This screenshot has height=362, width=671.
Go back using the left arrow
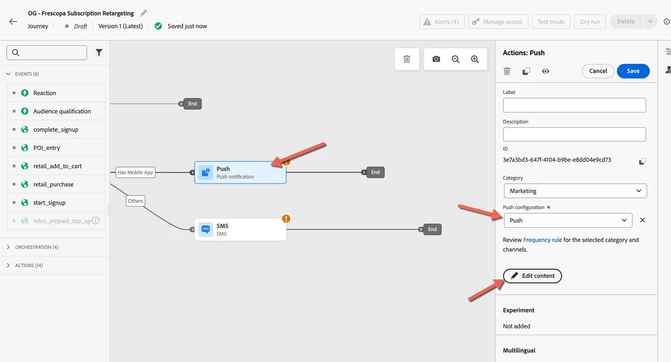pyautogui.click(x=13, y=21)
